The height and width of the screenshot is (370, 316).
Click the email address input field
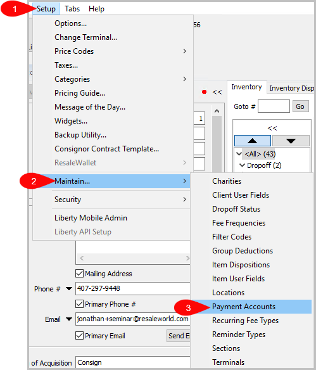[x=133, y=319]
